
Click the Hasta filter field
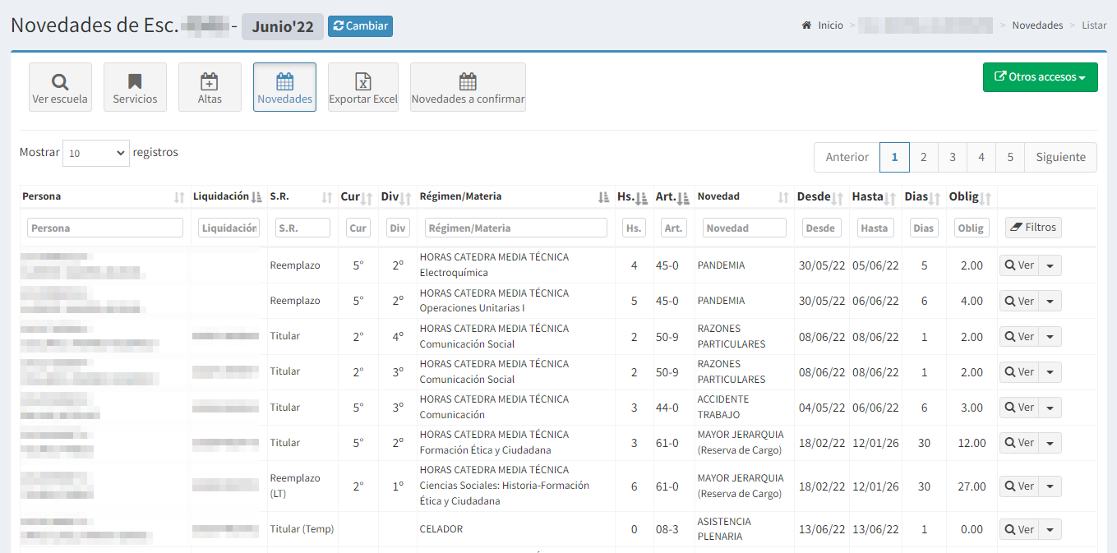click(x=875, y=228)
